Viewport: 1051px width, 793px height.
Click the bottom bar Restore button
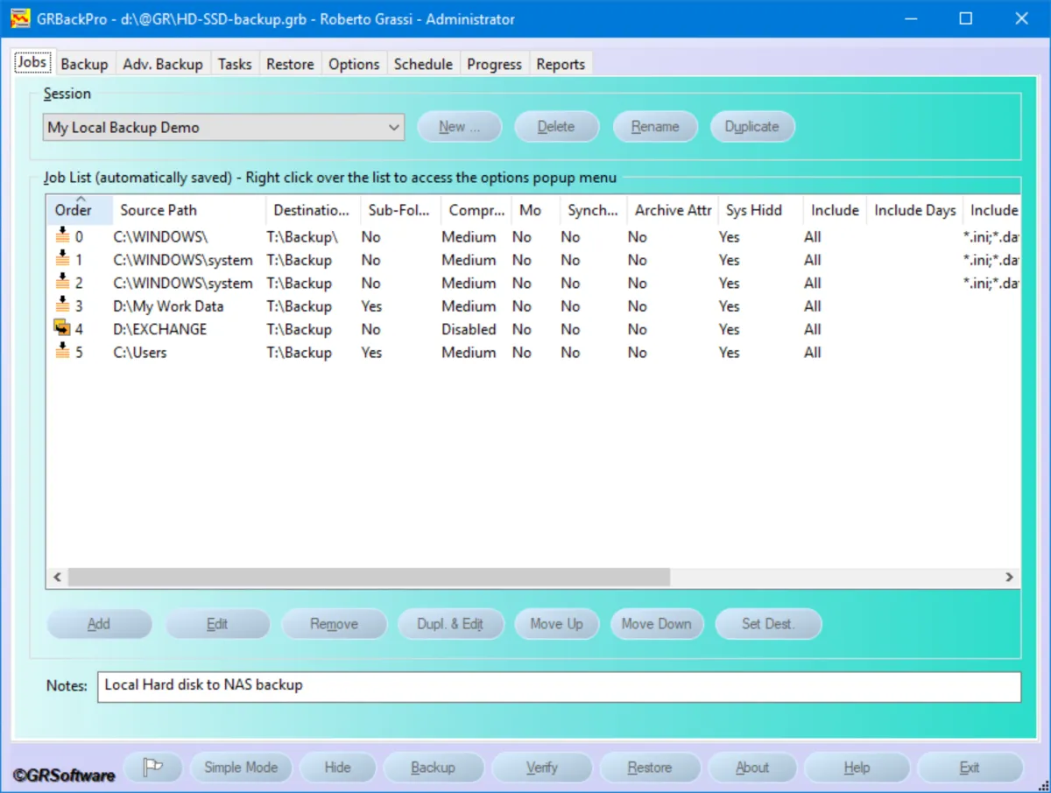click(x=650, y=768)
